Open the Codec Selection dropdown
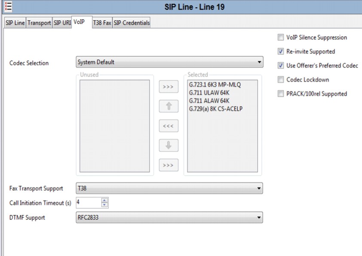 [169, 62]
